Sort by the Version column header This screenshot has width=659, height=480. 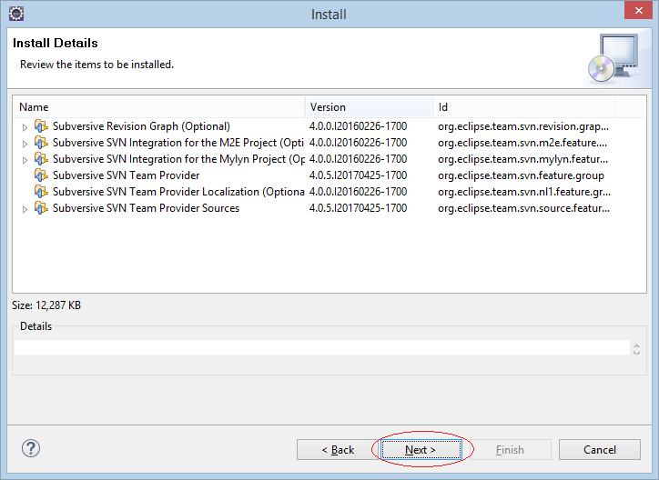[x=369, y=107]
